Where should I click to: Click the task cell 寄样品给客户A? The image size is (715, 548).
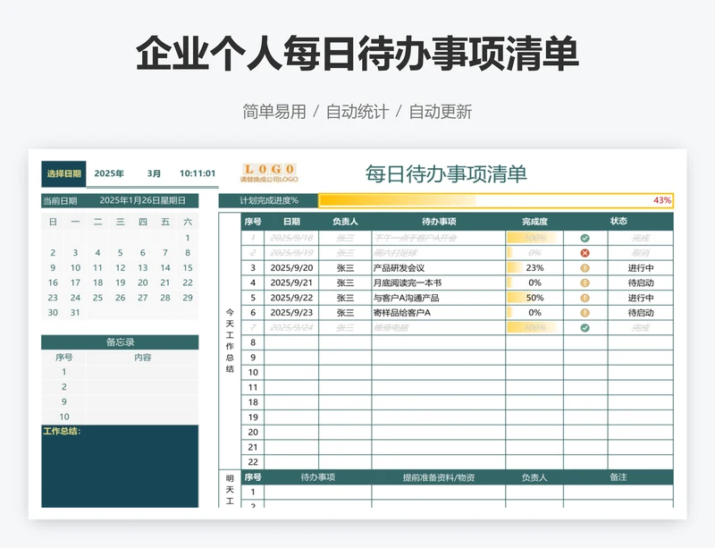[x=439, y=313]
